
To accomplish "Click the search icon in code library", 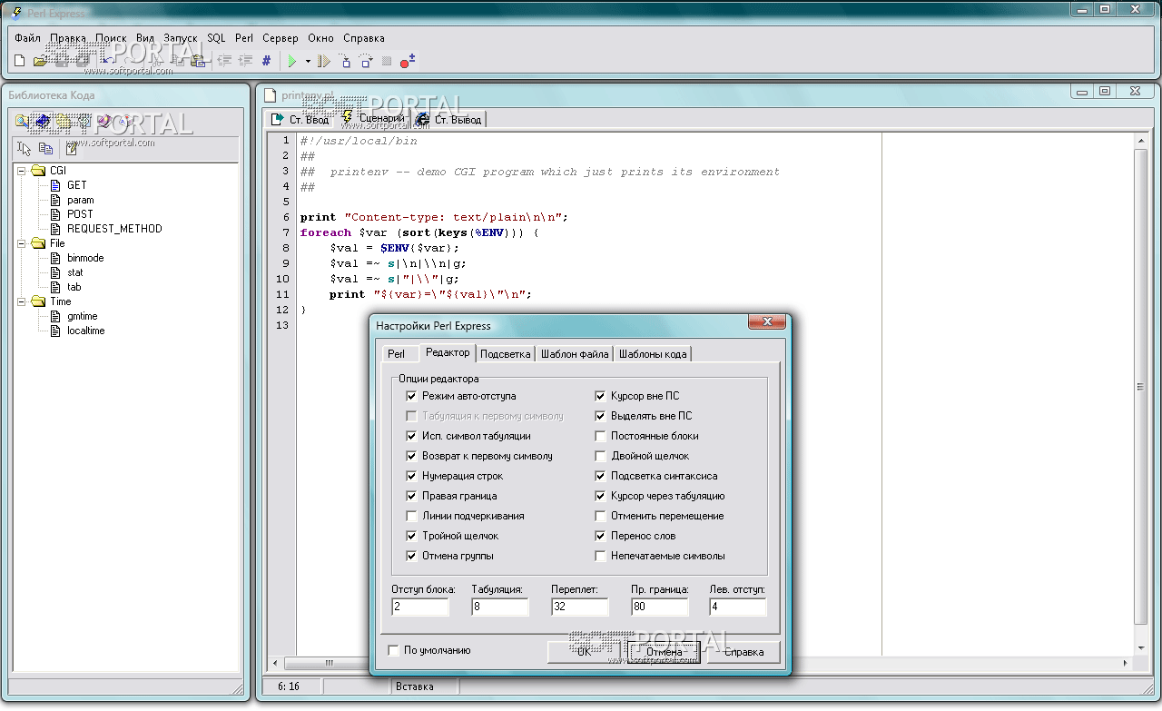I will pos(23,121).
